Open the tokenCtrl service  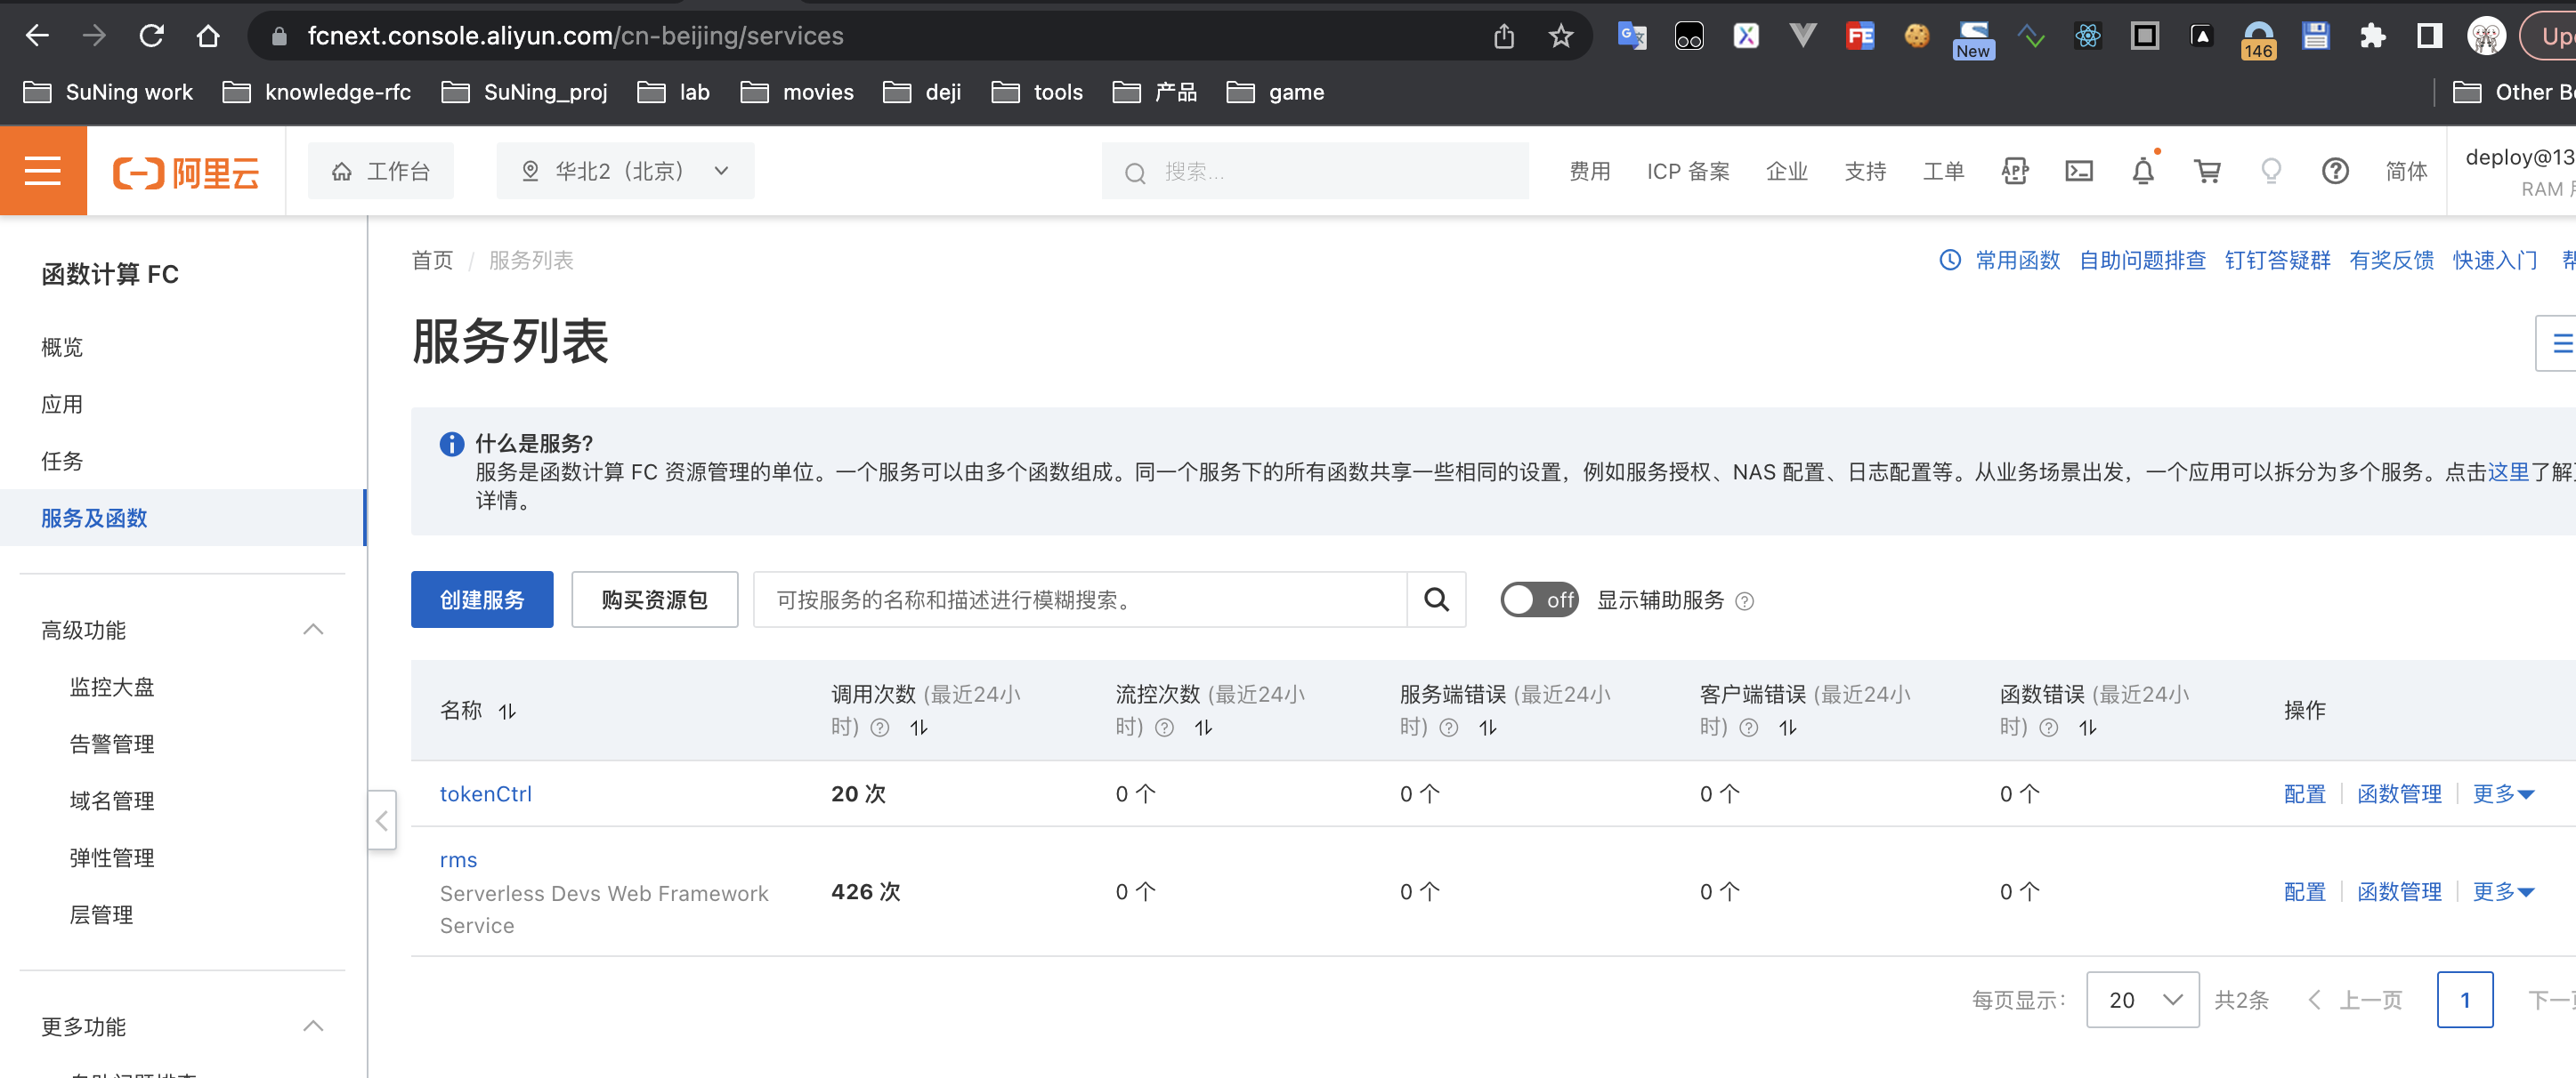coord(486,794)
